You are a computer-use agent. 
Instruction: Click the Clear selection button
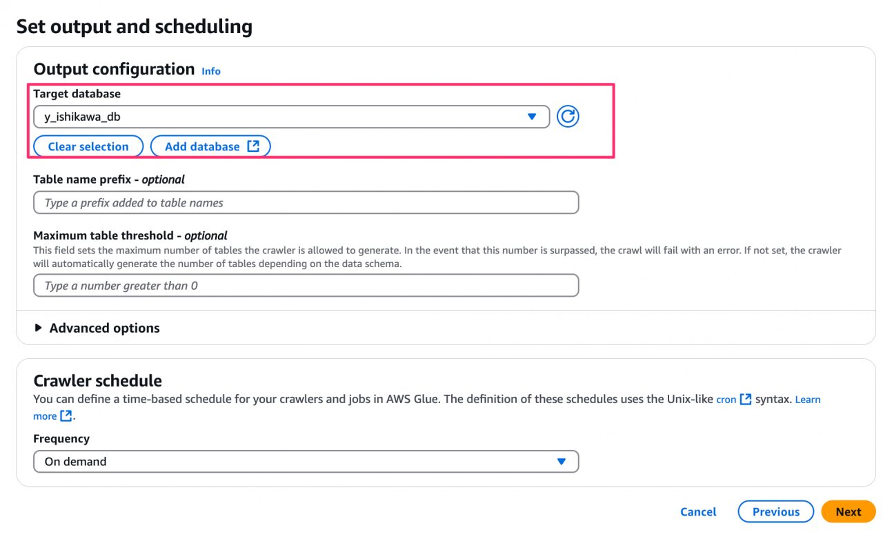pyautogui.click(x=88, y=146)
